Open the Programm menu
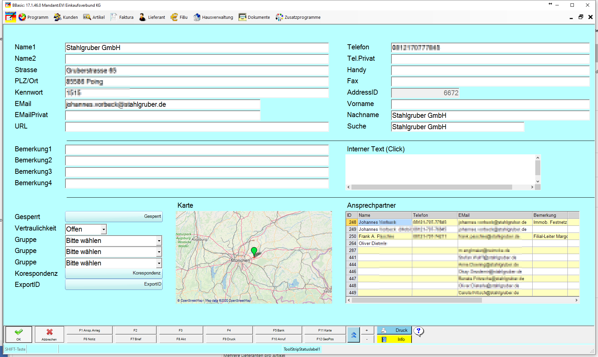Screen dimensions: 598x357 [x=34, y=17]
